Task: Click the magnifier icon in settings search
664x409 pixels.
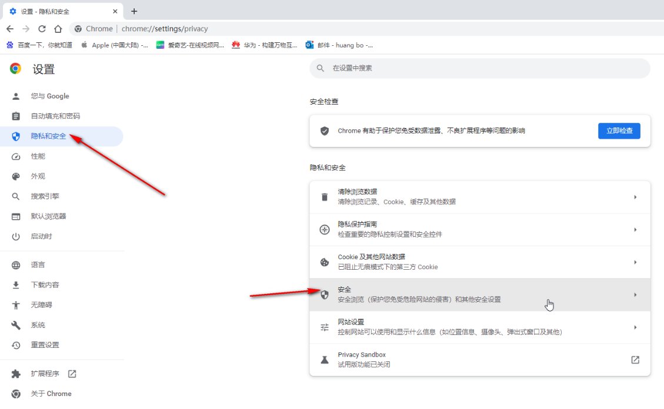Action: [321, 68]
